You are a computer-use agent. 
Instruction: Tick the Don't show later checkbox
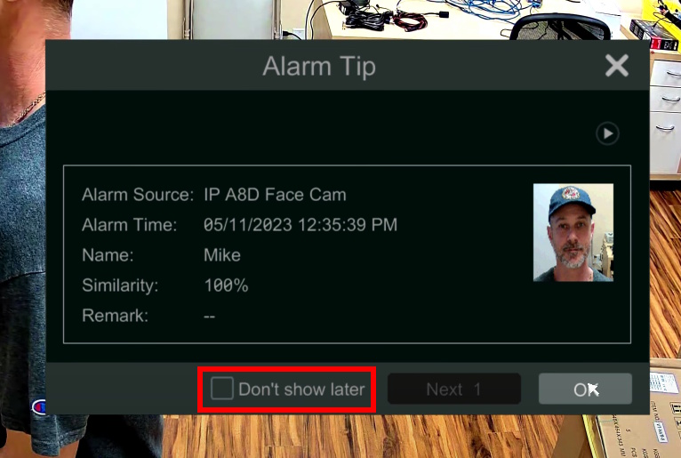point(222,388)
